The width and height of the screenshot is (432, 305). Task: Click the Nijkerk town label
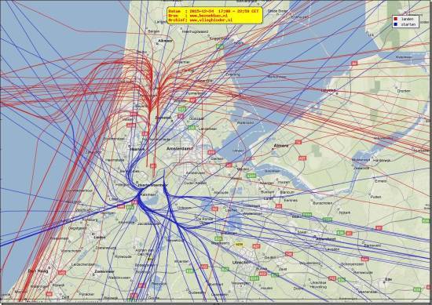coord(345,212)
